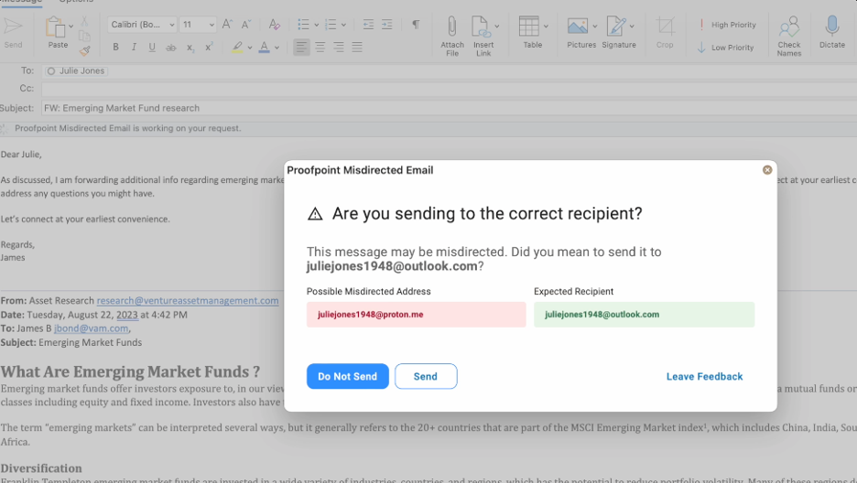Click the numbered list icon
Viewport: 857px width, 483px height.
[331, 25]
